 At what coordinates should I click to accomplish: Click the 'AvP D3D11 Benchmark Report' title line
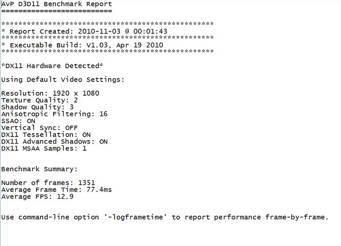click(57, 4)
